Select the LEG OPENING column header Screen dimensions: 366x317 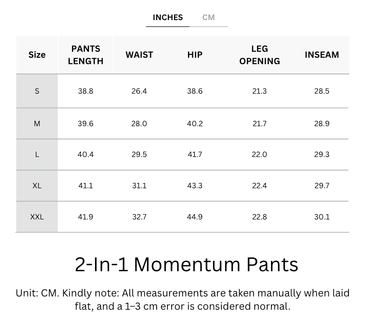click(x=259, y=55)
